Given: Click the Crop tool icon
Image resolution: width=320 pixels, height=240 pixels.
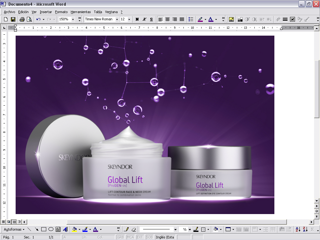Looking at the screenshot, I should 278,19.
